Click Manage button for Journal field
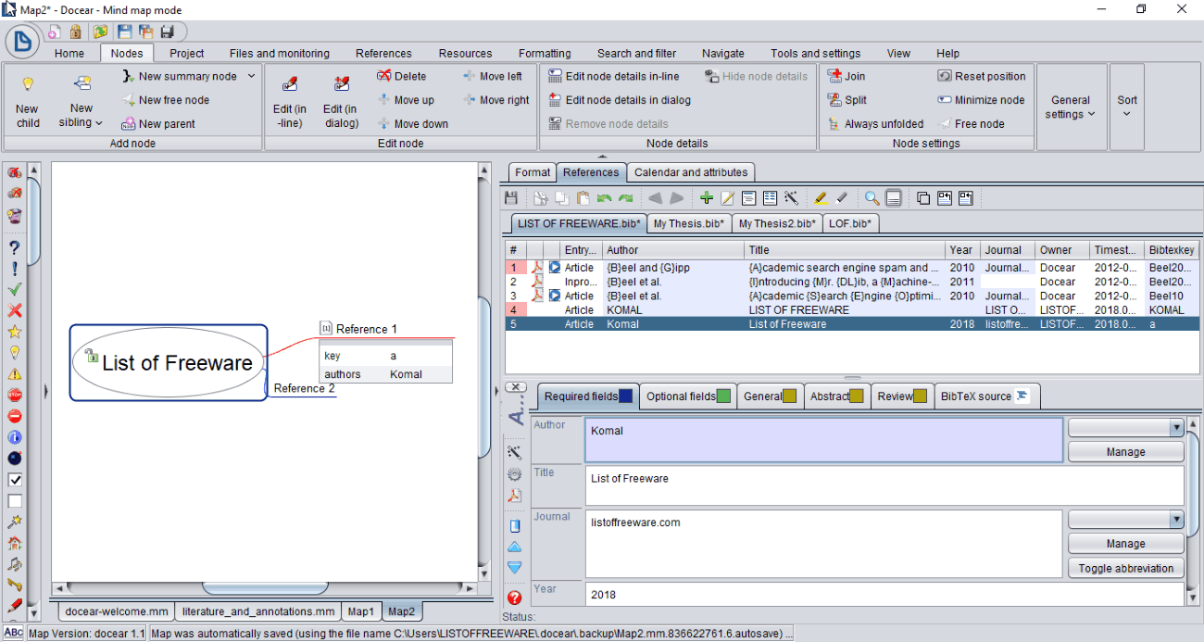 click(1125, 544)
